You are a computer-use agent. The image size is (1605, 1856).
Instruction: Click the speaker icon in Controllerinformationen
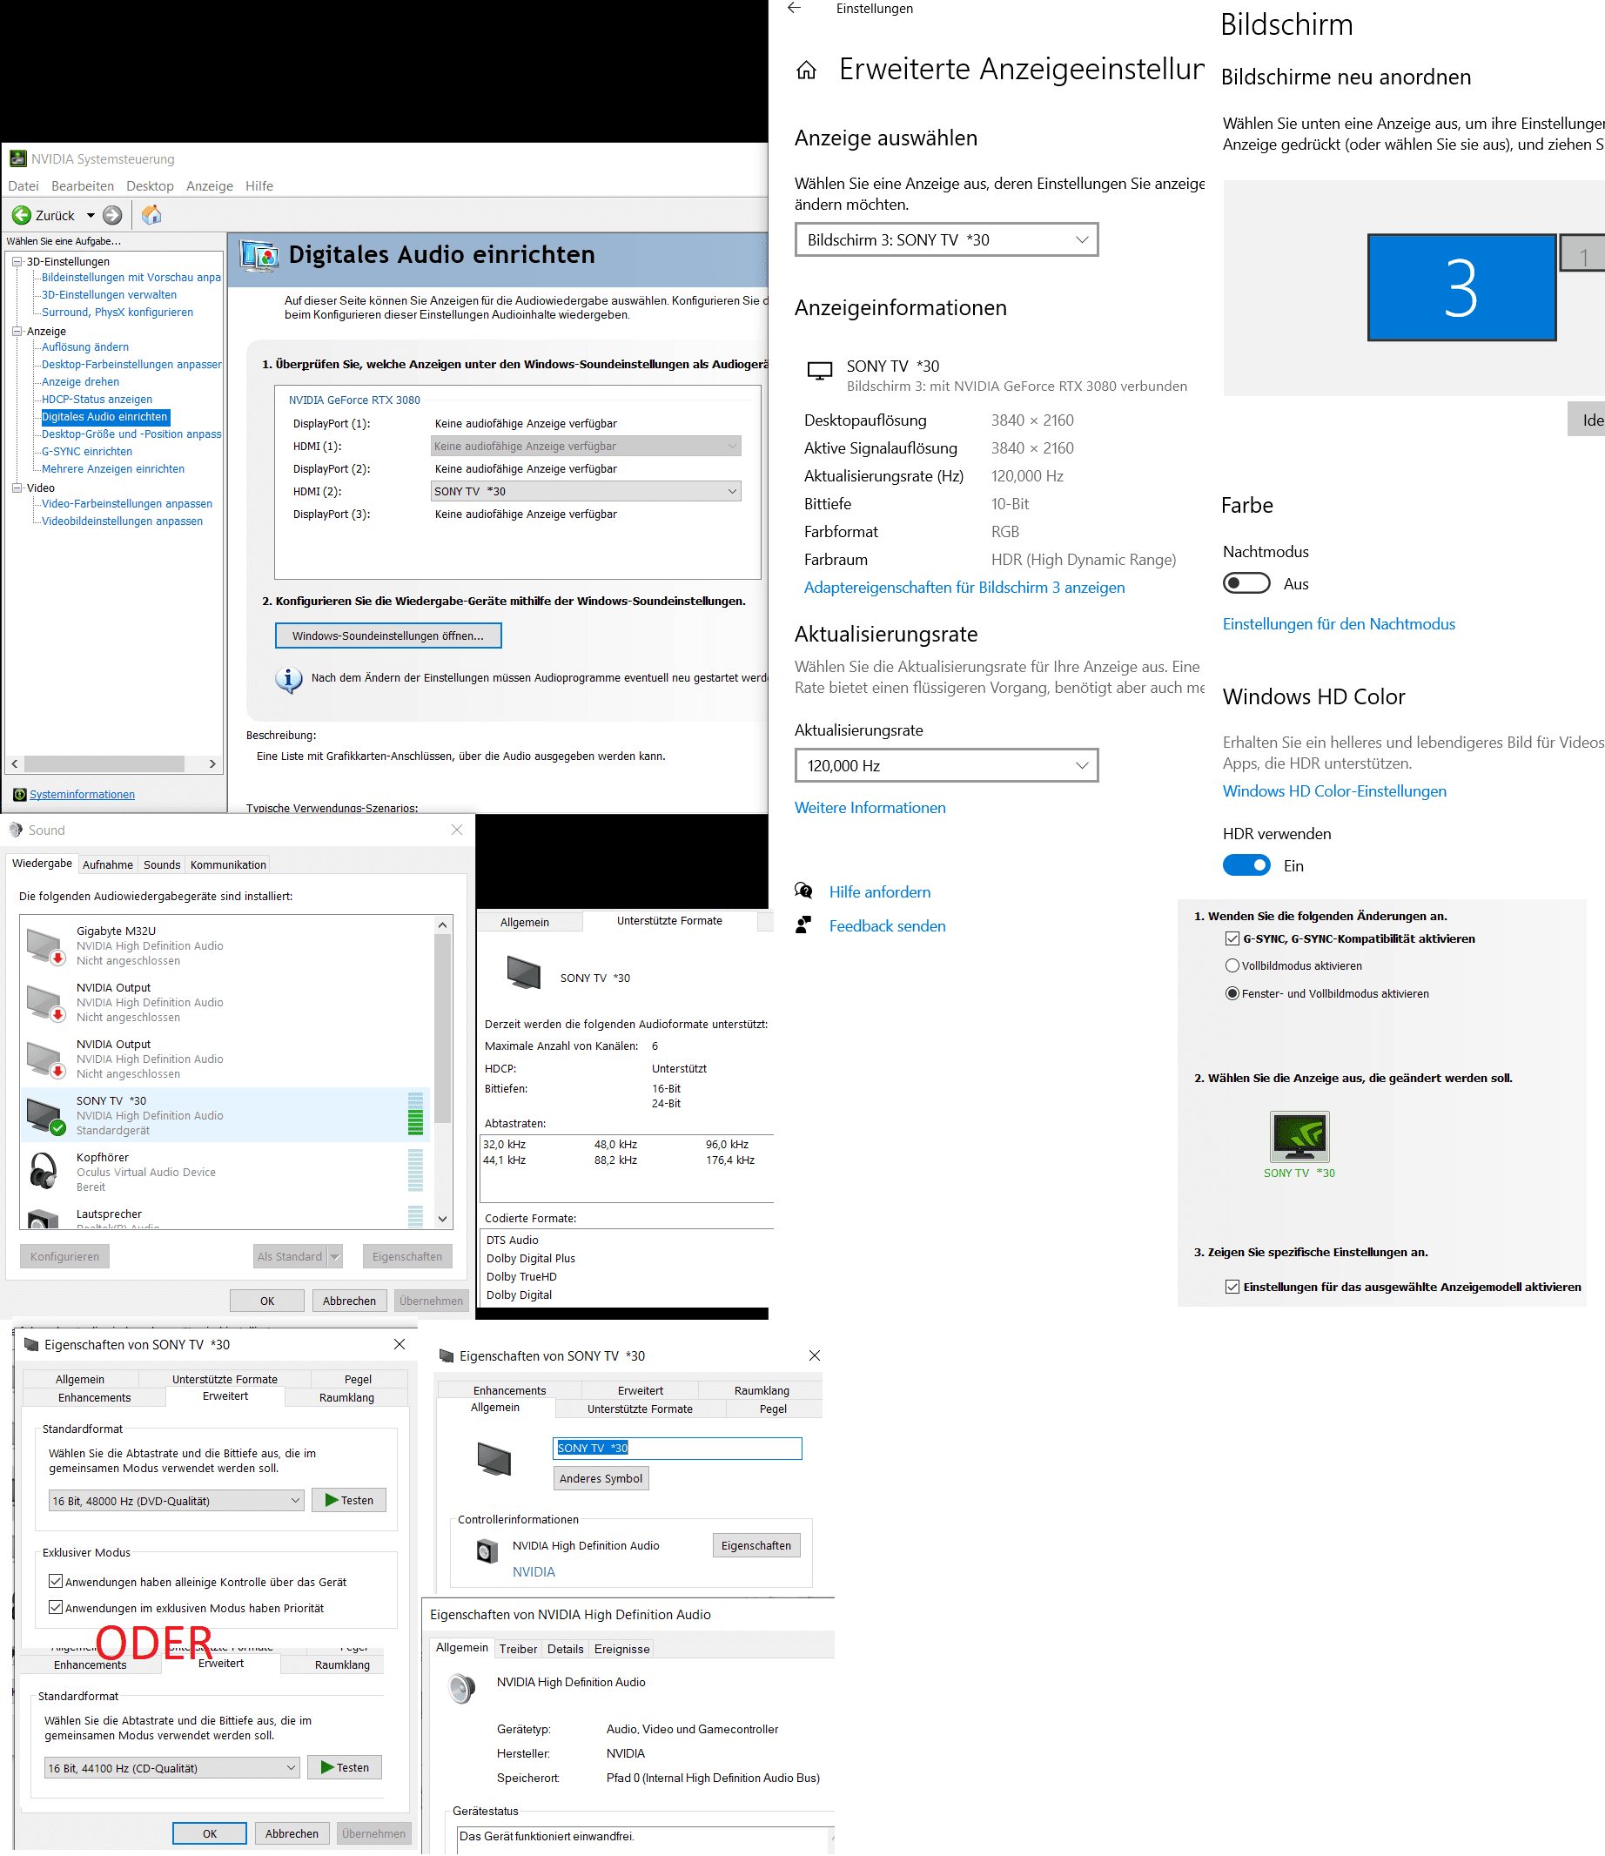pos(487,1551)
